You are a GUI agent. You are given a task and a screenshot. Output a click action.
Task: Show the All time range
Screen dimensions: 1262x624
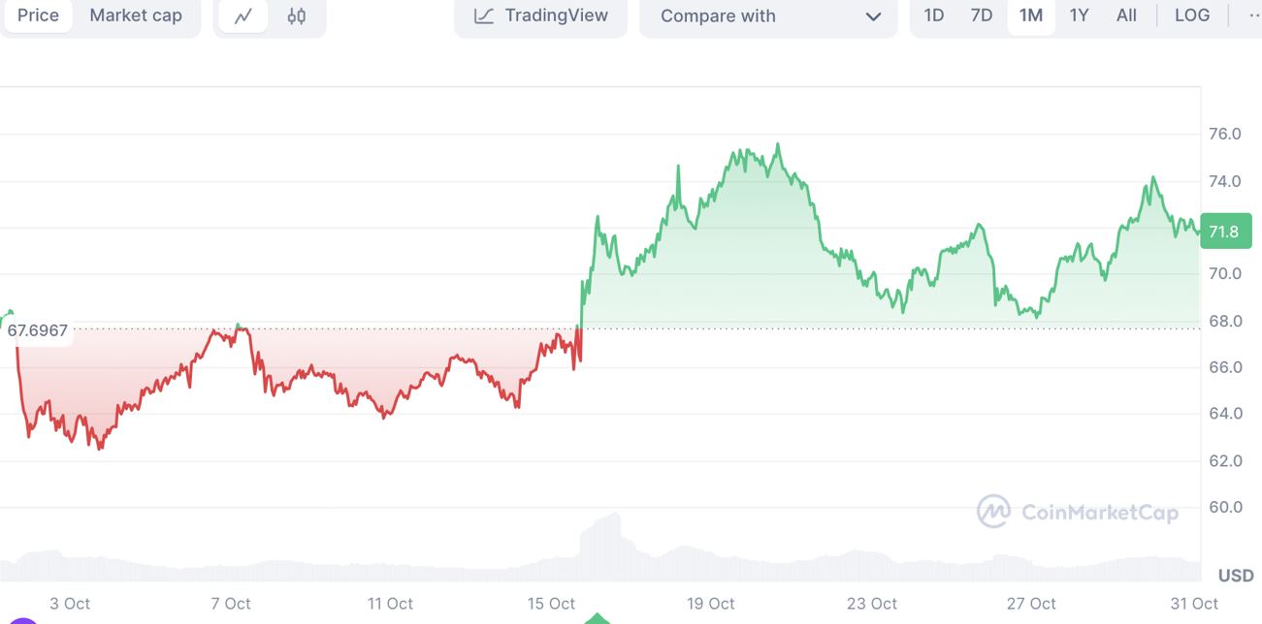click(1126, 16)
